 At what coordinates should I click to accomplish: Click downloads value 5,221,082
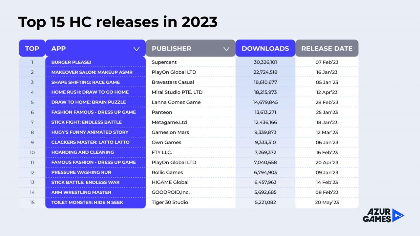[265, 203]
